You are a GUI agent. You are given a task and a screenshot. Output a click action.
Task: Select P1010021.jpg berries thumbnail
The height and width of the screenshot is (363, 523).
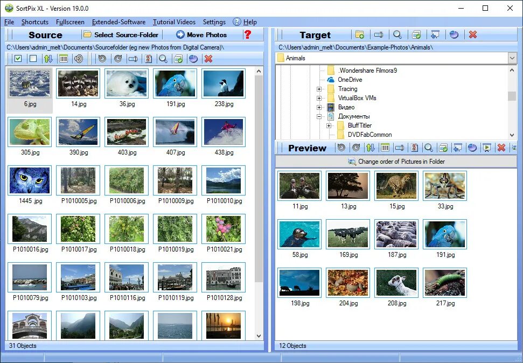pos(224,228)
